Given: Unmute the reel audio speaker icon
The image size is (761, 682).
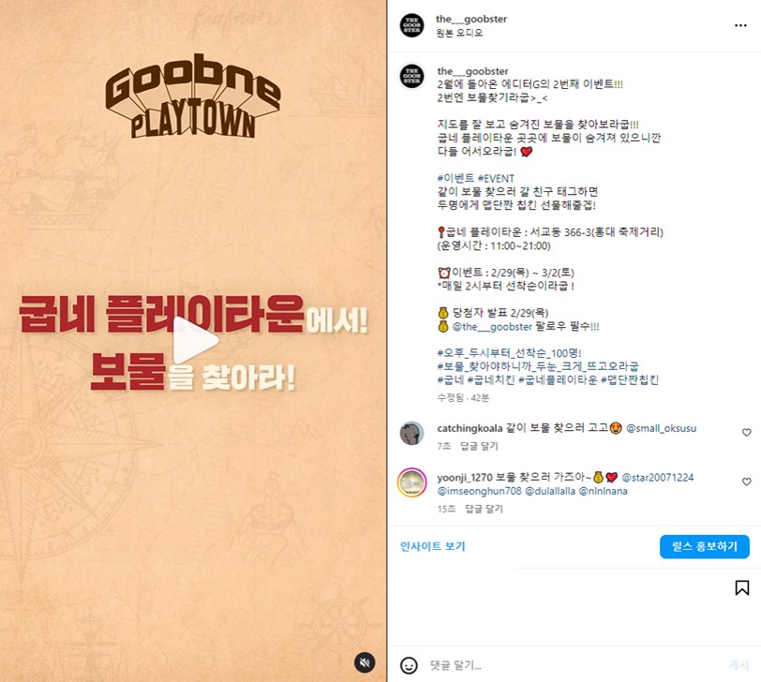Looking at the screenshot, I should click(365, 662).
